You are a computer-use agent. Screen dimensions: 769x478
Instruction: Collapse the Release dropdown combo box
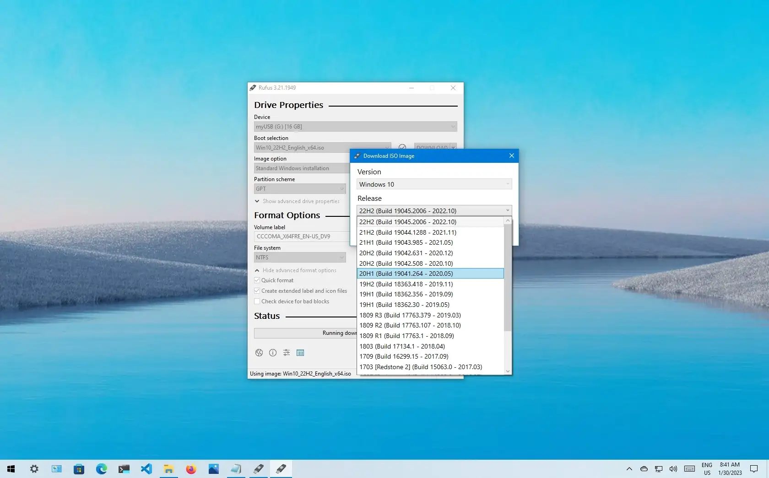coord(434,211)
